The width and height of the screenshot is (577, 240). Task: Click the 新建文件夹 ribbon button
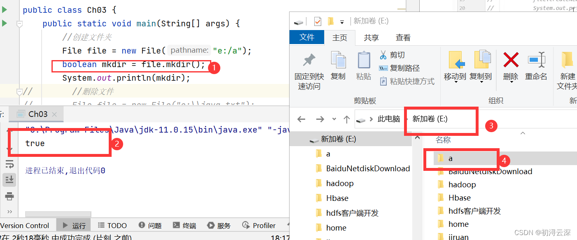coord(567,71)
